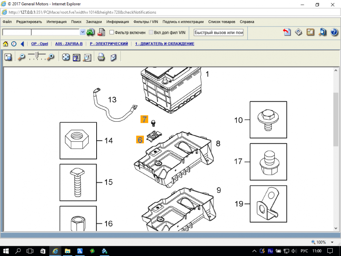
Task: Click the zoom-out magnifier icon
Action: (x=22, y=58)
